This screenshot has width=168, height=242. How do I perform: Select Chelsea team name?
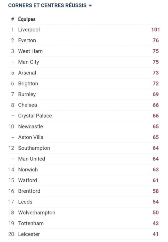tap(28, 105)
